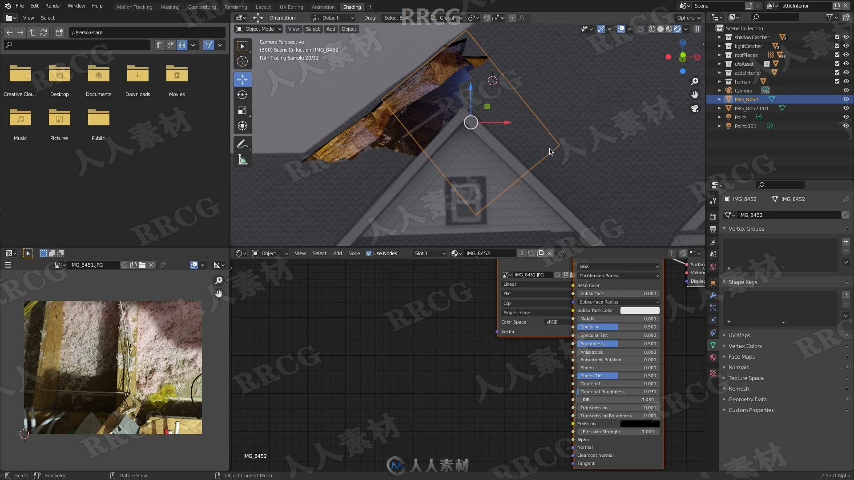The width and height of the screenshot is (854, 480).
Task: Open the Downloads folder
Action: click(137, 80)
